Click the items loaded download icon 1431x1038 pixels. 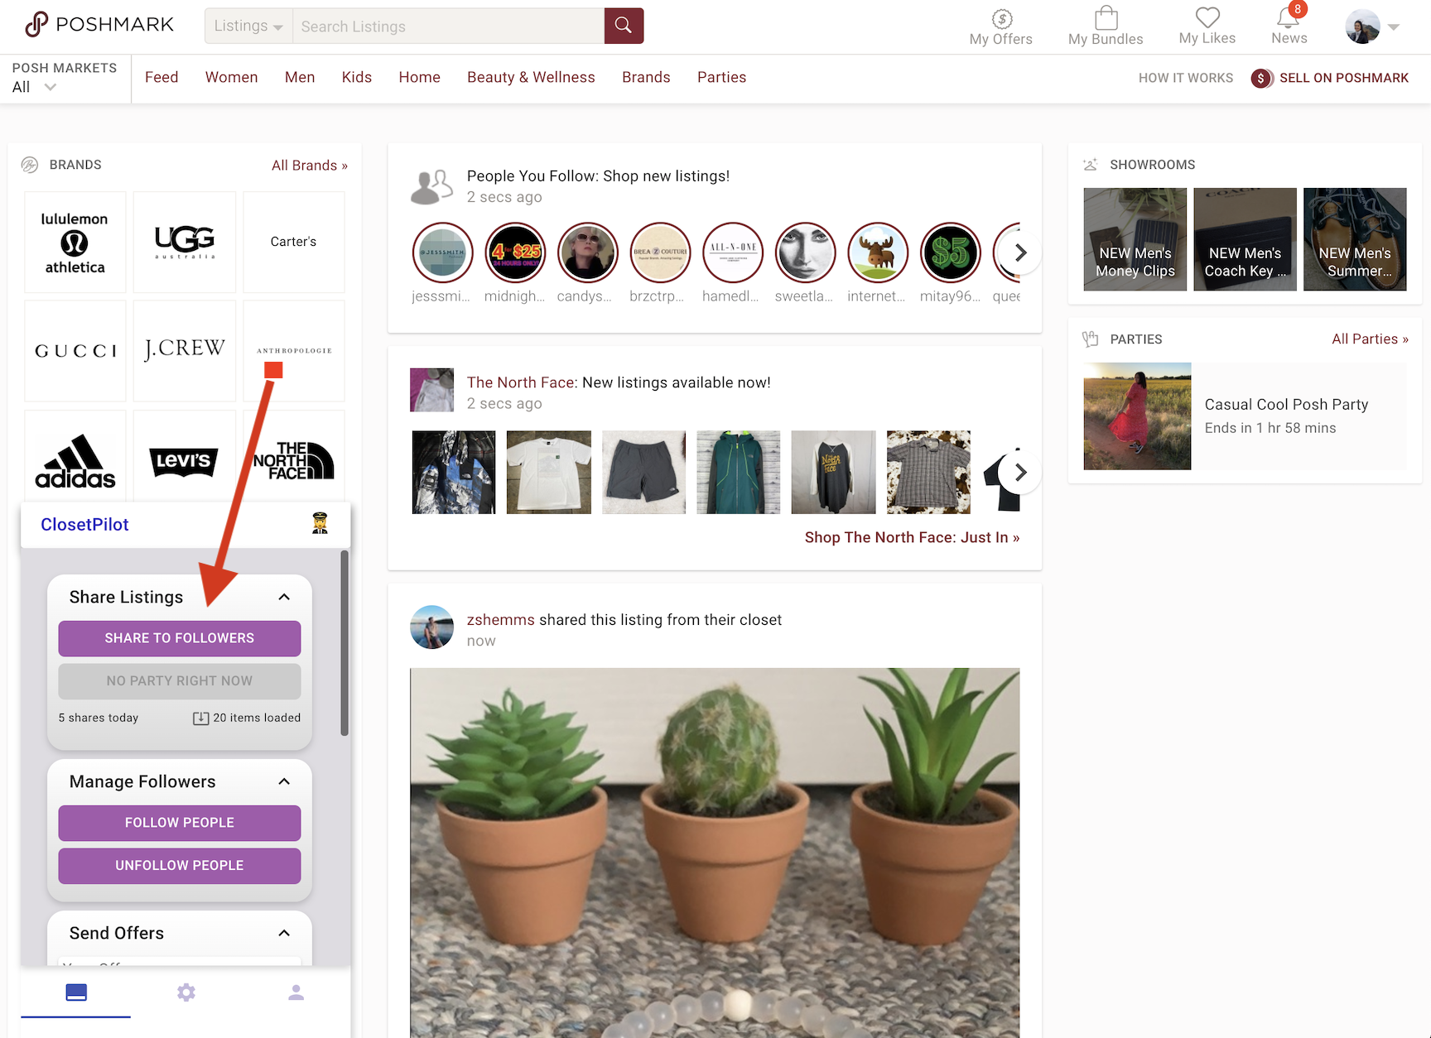point(200,718)
